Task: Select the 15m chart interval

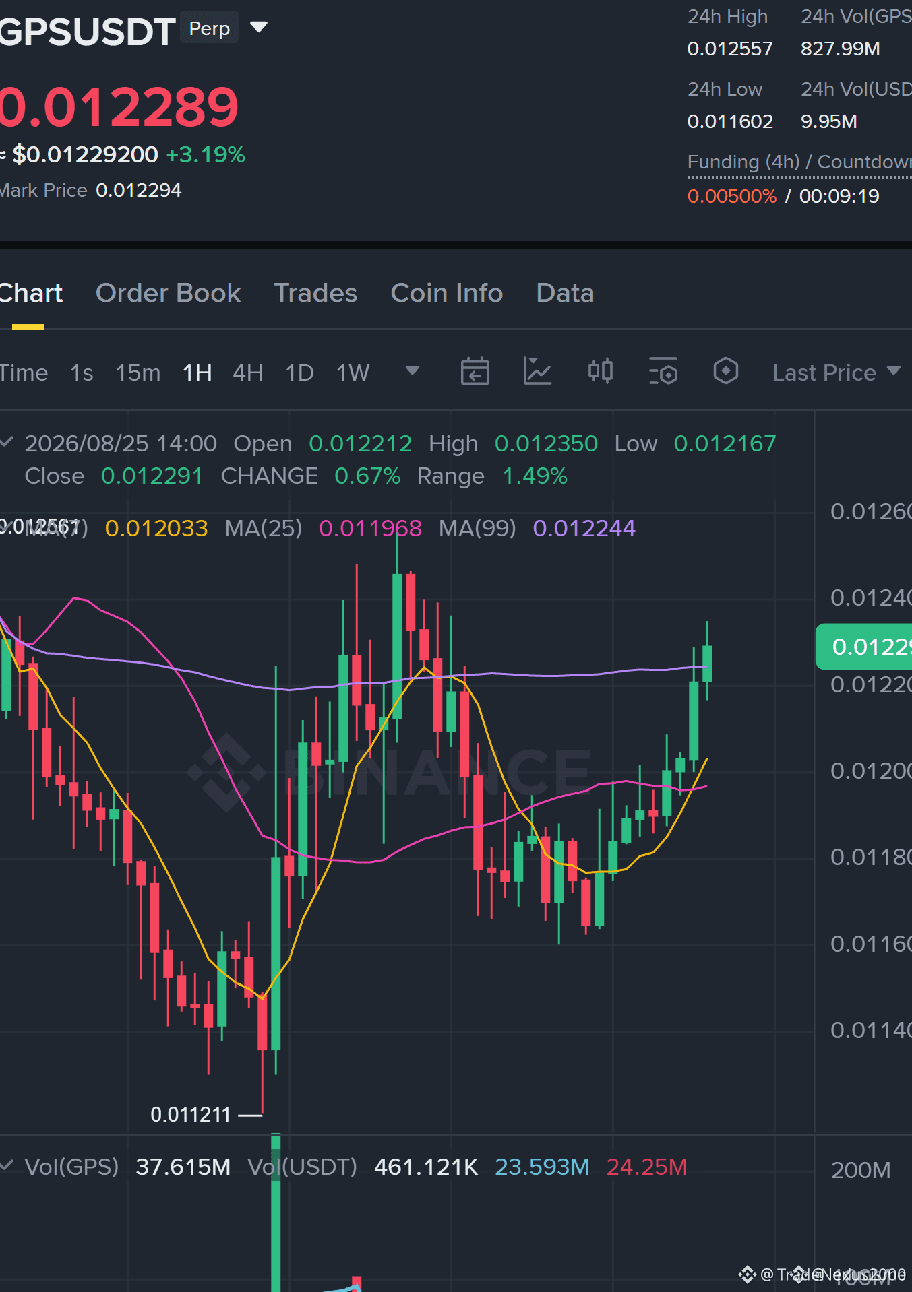Action: click(138, 373)
